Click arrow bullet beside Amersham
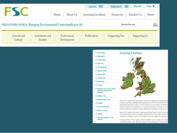 click(96, 53)
